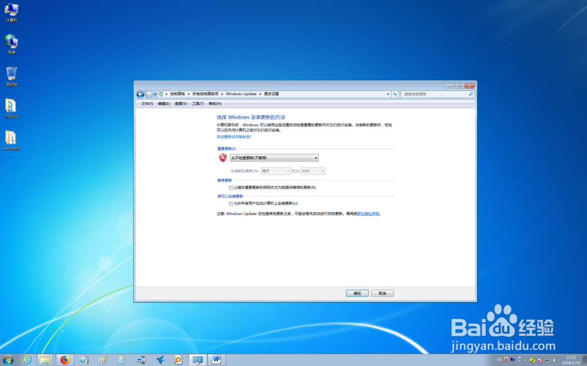Screen dimensions: 587x366
Task: Open the remote connection taskbar icon
Action: (141, 360)
